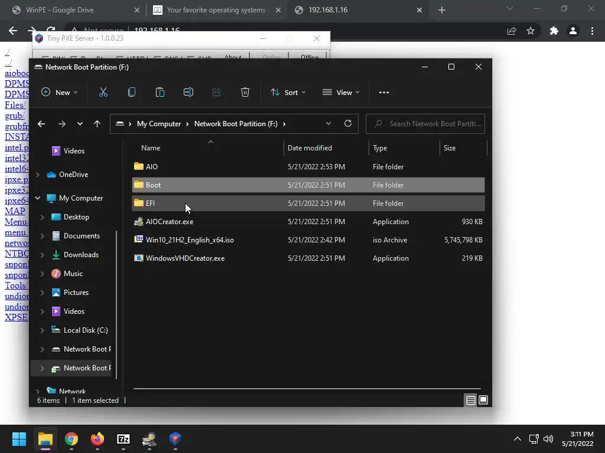Click the Offline button in Tiny PXE Server
The height and width of the screenshot is (453, 605).
(x=310, y=57)
